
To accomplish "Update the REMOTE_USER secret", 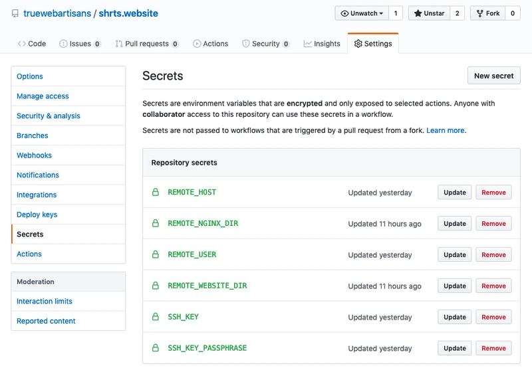I will click(455, 254).
